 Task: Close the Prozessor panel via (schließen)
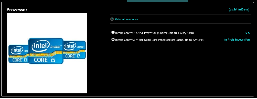239,9
